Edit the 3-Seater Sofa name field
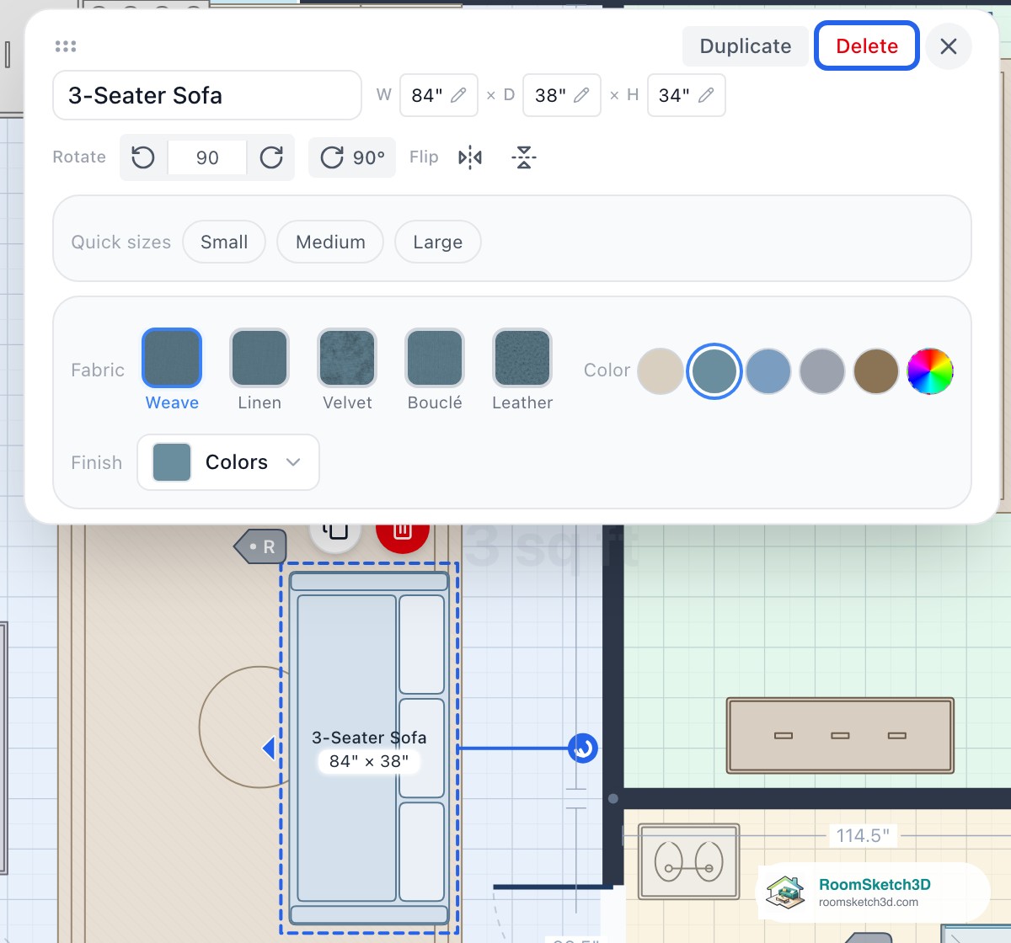This screenshot has height=943, width=1011. (207, 95)
